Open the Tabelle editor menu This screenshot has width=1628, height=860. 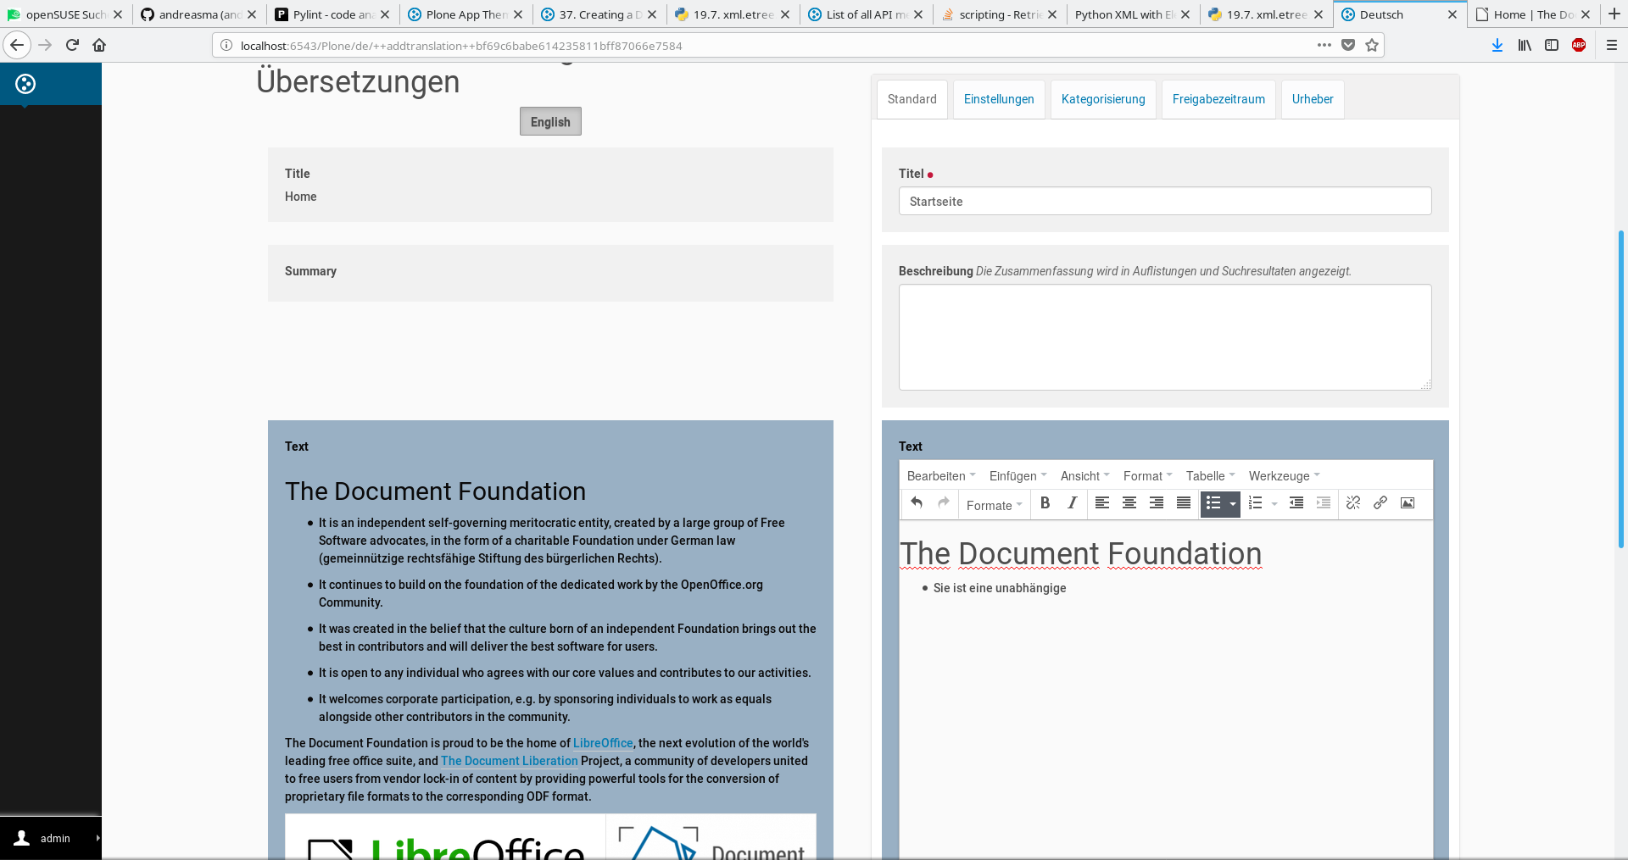tap(1210, 476)
